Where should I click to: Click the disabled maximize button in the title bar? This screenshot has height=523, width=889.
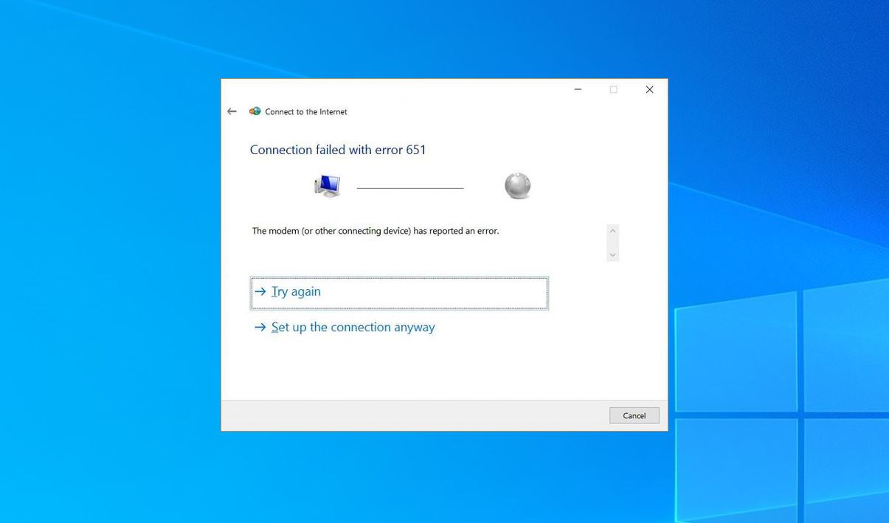pos(613,89)
